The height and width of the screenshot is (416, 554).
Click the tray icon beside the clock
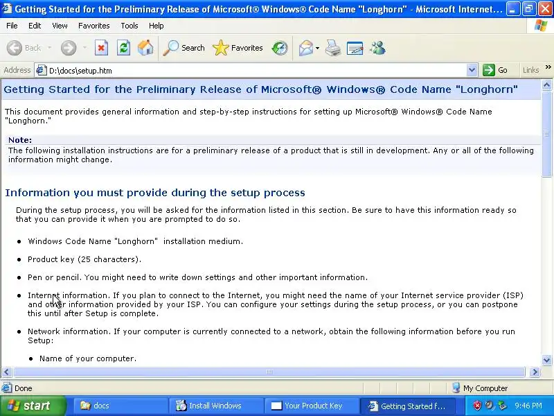[502, 406]
